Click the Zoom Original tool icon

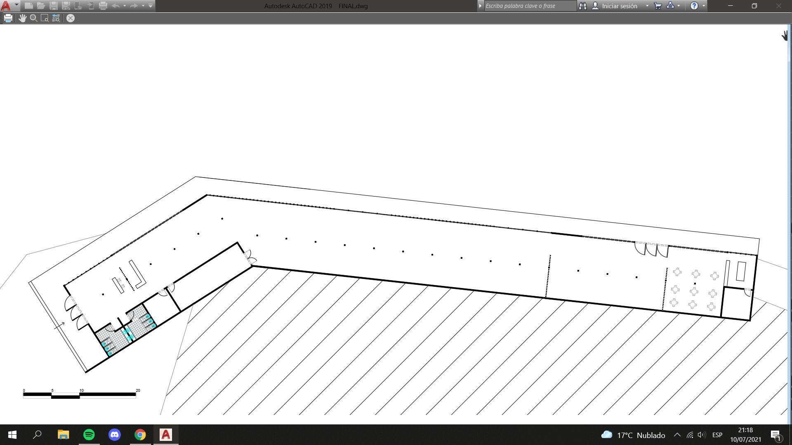point(56,18)
